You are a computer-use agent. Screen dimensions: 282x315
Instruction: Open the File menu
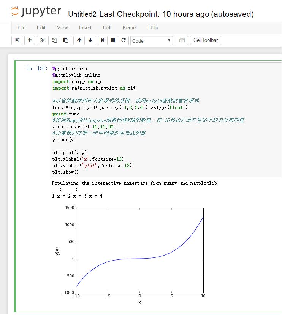point(22,27)
